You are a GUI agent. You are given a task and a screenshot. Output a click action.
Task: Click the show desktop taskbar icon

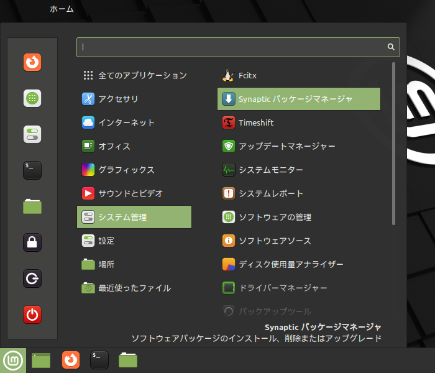(41, 361)
